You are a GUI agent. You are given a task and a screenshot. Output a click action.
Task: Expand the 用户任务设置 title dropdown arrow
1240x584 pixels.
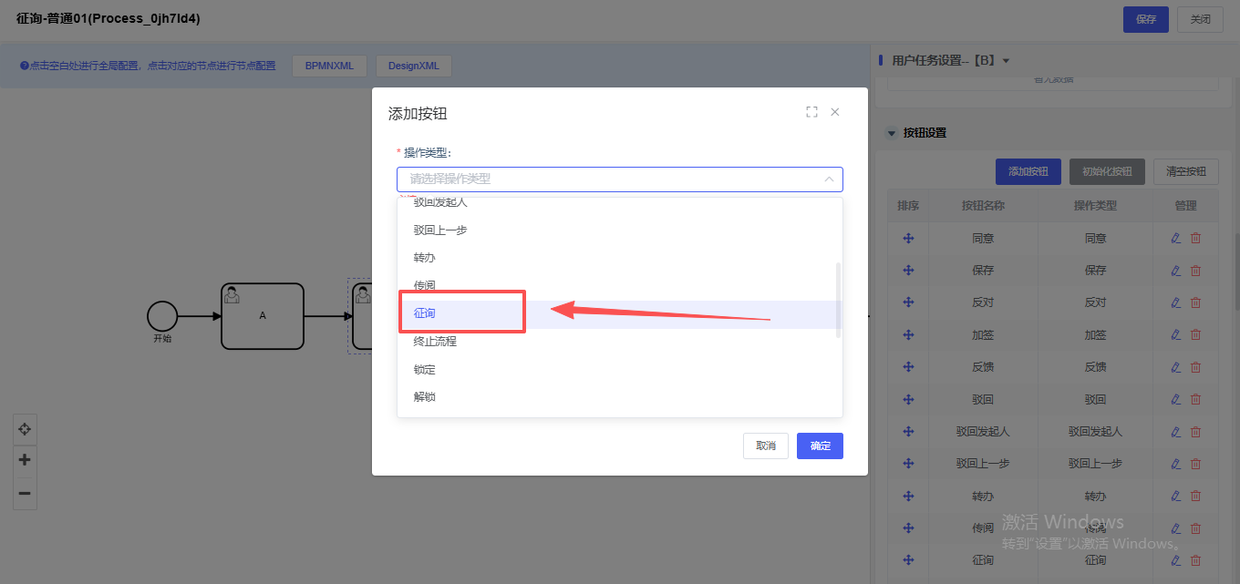[1006, 61]
